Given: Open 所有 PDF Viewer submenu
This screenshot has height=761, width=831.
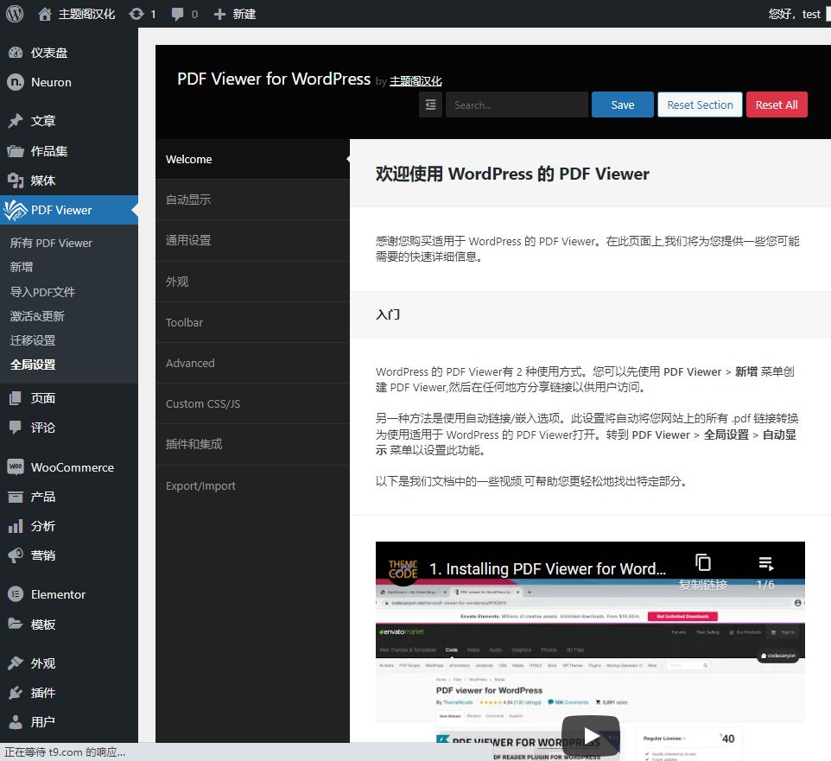Looking at the screenshot, I should point(51,244).
